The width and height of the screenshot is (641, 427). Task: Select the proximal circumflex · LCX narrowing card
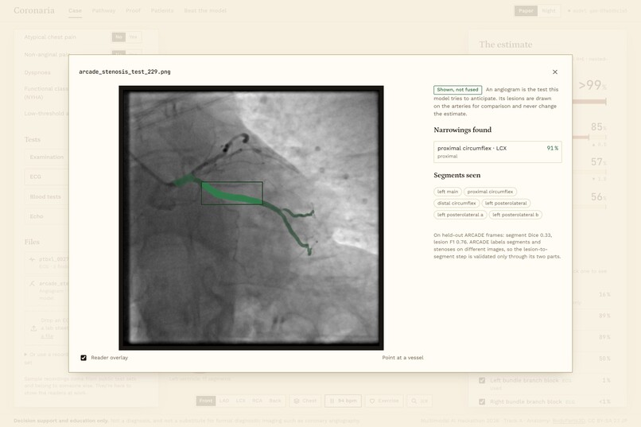click(x=498, y=152)
